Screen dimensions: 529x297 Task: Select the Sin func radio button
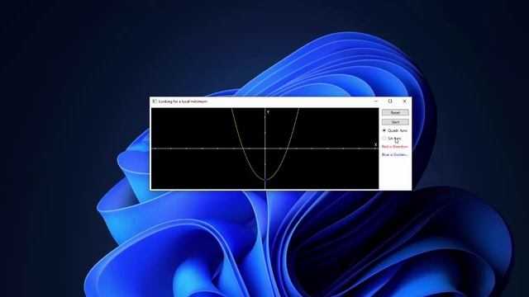(384, 139)
